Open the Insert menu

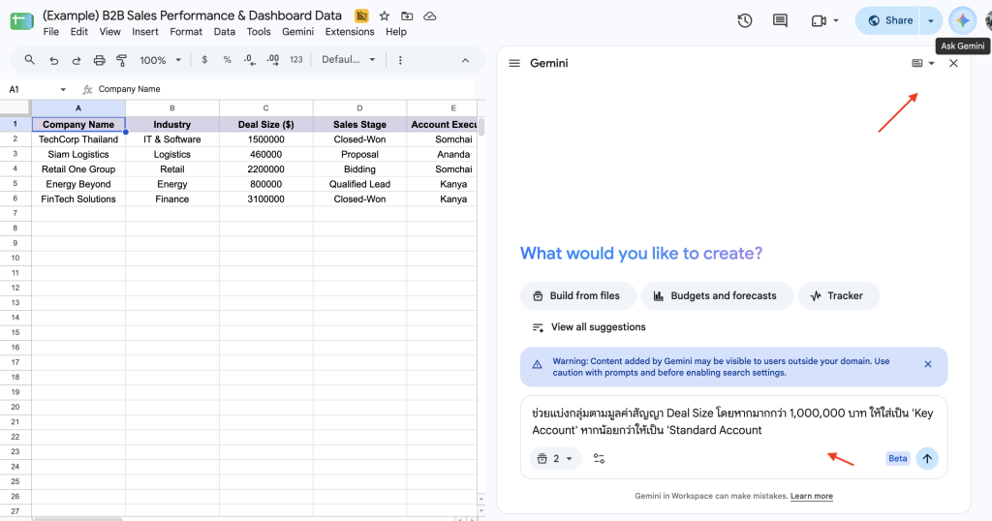point(145,32)
